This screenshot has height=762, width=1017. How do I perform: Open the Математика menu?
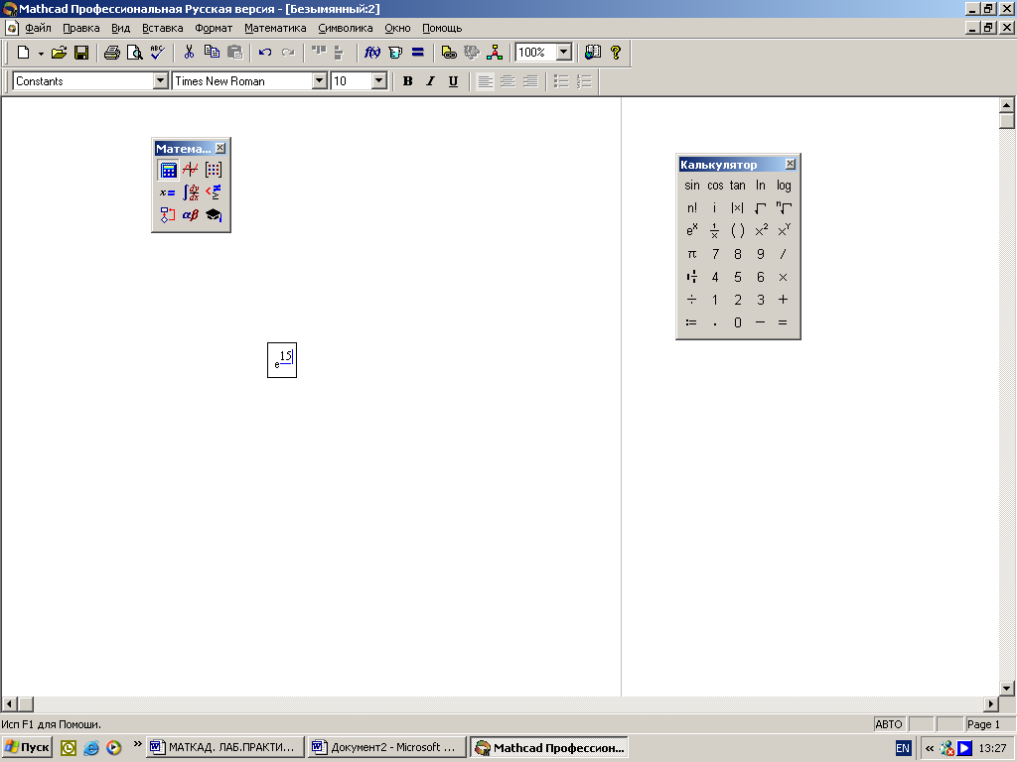[x=275, y=28]
